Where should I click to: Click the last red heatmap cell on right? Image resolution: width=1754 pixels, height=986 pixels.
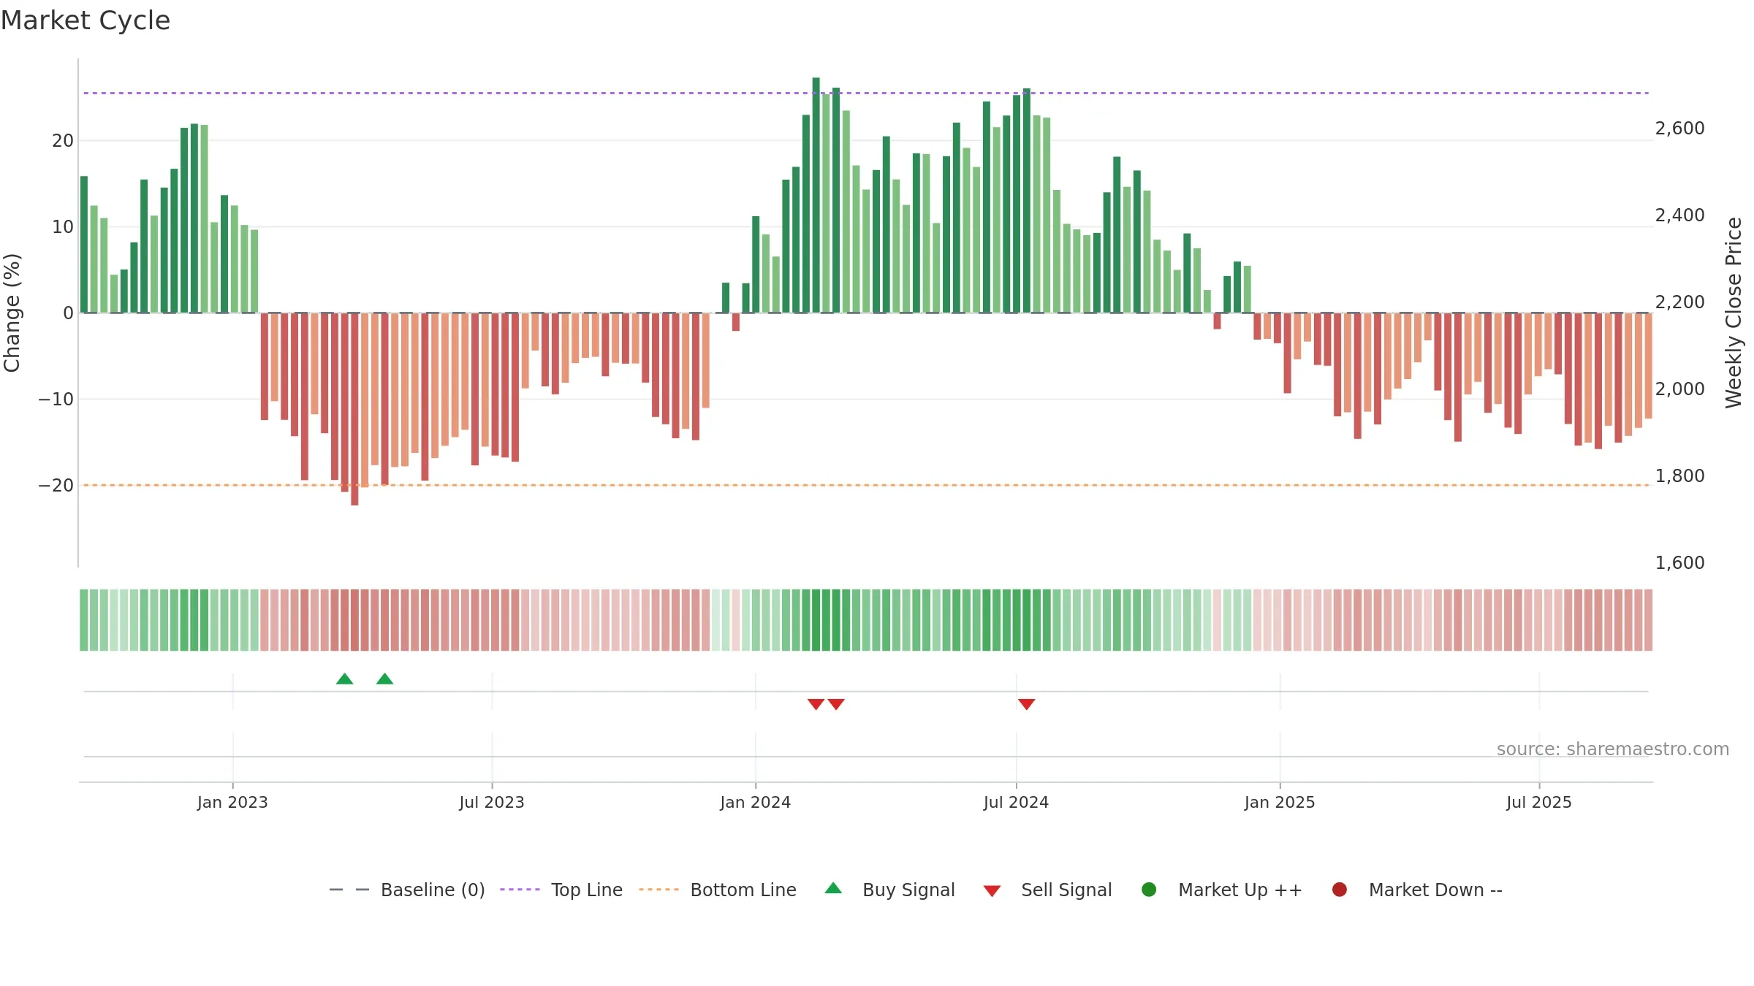point(1649,620)
